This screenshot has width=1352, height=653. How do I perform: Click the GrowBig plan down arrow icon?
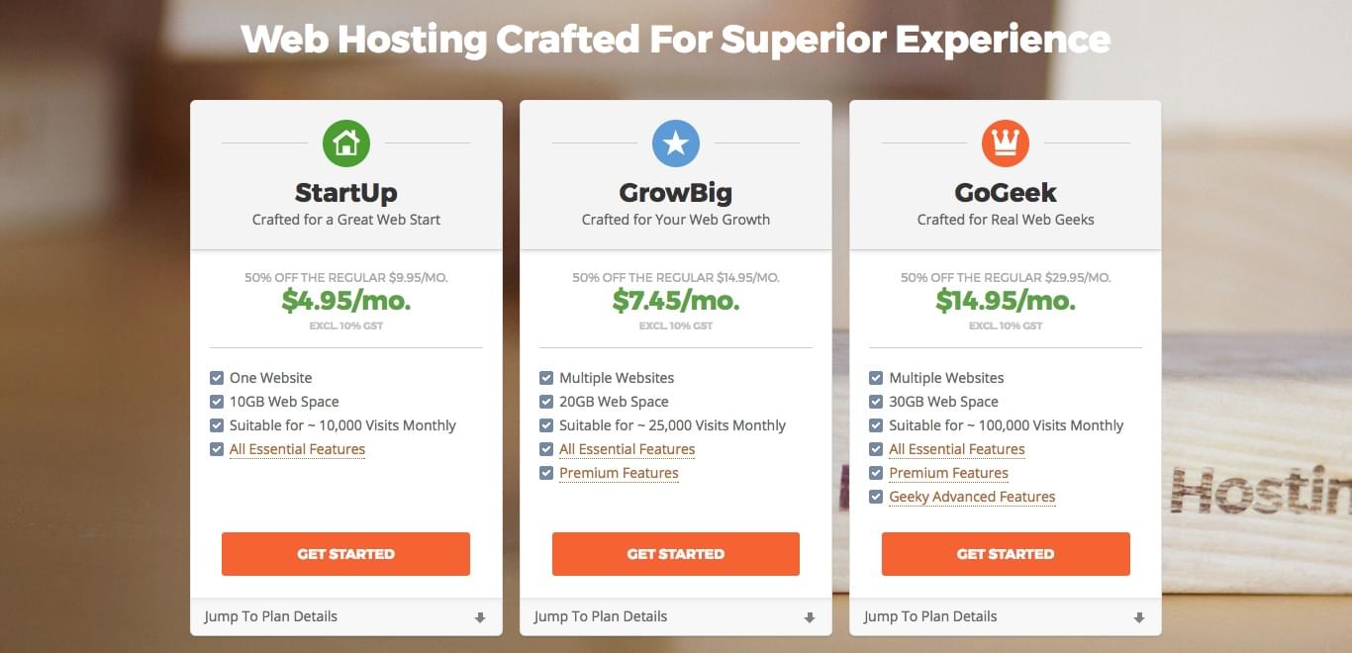(x=810, y=617)
